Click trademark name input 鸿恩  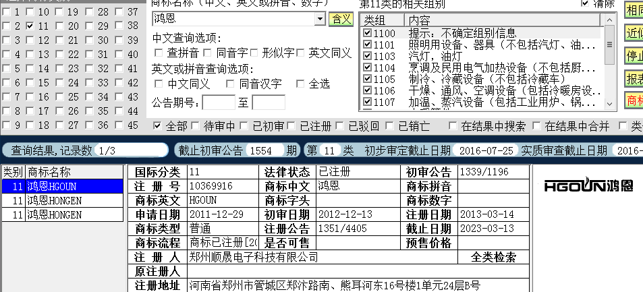(x=233, y=18)
